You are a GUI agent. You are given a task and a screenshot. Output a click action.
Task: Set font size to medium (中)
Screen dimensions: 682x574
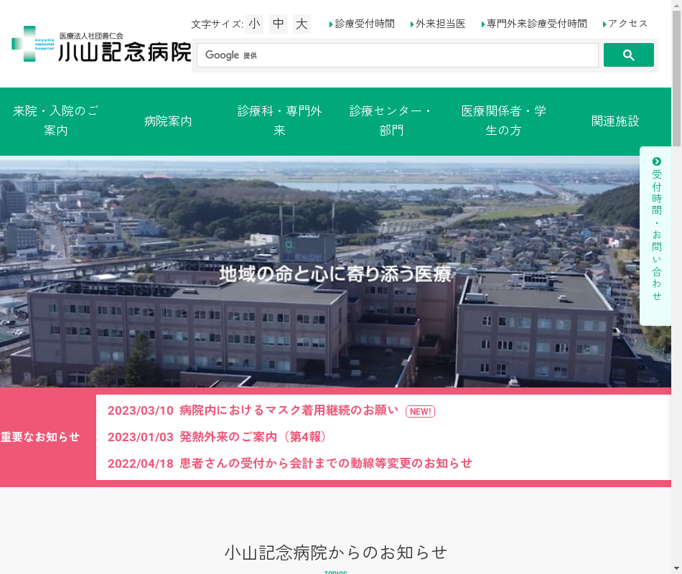click(x=279, y=24)
